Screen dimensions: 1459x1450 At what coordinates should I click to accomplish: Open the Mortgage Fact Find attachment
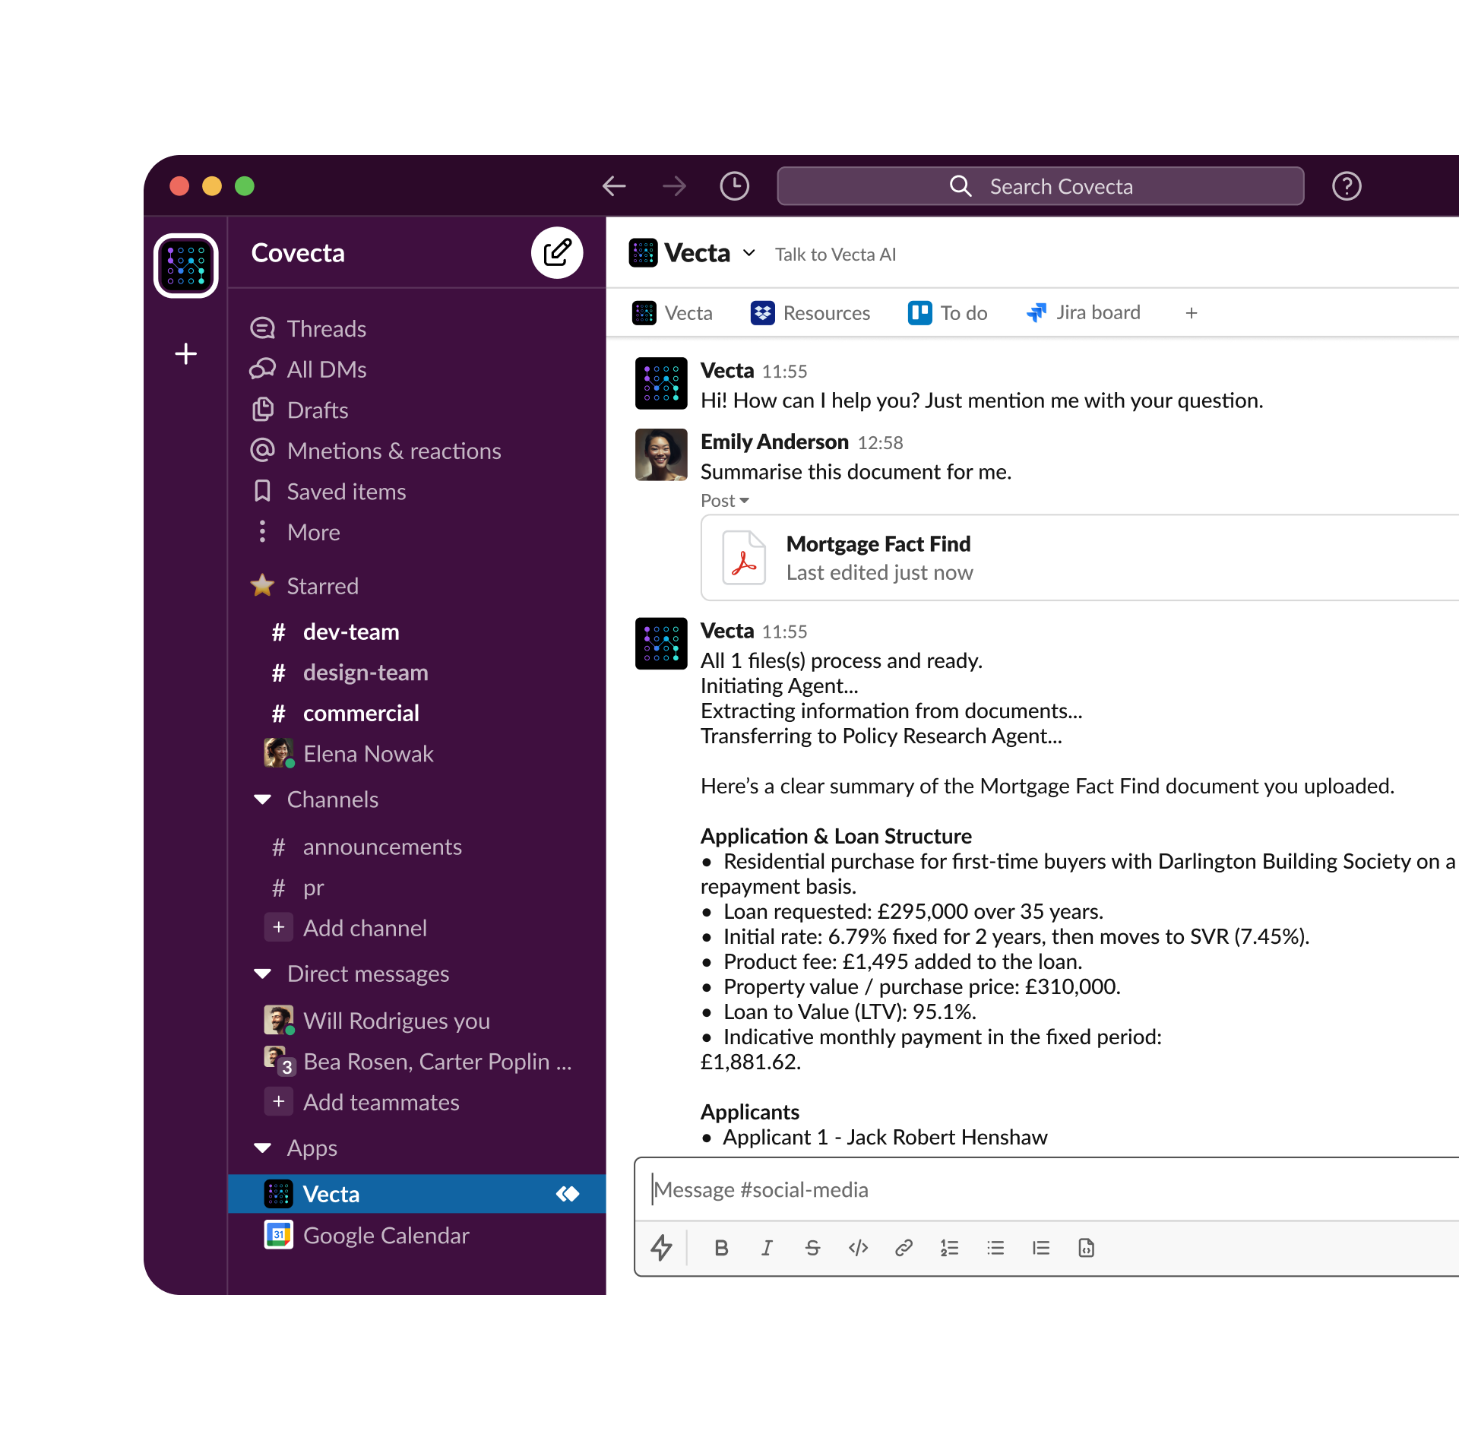pyautogui.click(x=878, y=558)
